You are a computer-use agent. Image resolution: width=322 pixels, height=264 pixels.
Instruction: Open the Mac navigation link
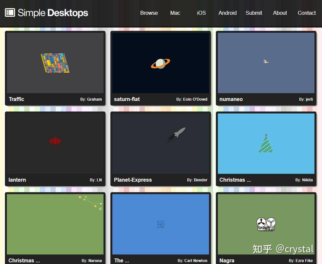175,13
